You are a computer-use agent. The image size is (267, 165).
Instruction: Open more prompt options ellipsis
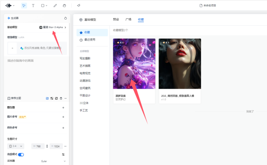coord(65,98)
